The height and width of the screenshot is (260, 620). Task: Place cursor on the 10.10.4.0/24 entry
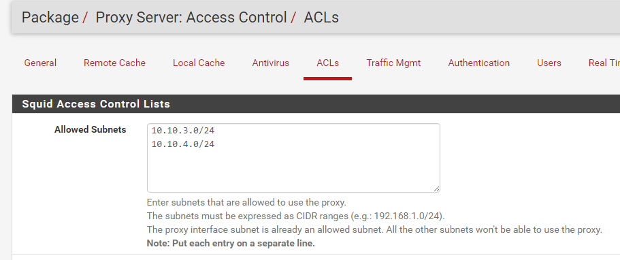(x=182, y=144)
